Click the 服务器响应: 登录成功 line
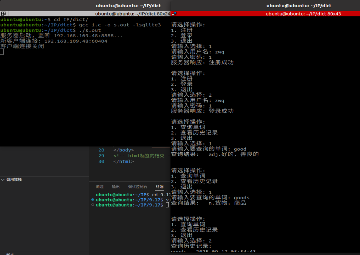360x255 pixels. pyautogui.click(x=202, y=111)
